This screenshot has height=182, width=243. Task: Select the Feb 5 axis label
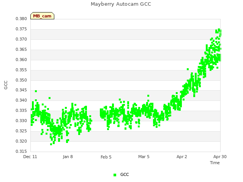pyautogui.click(x=106, y=157)
